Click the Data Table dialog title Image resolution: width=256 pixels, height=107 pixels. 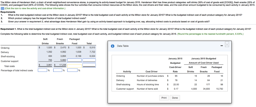[x=123, y=46]
